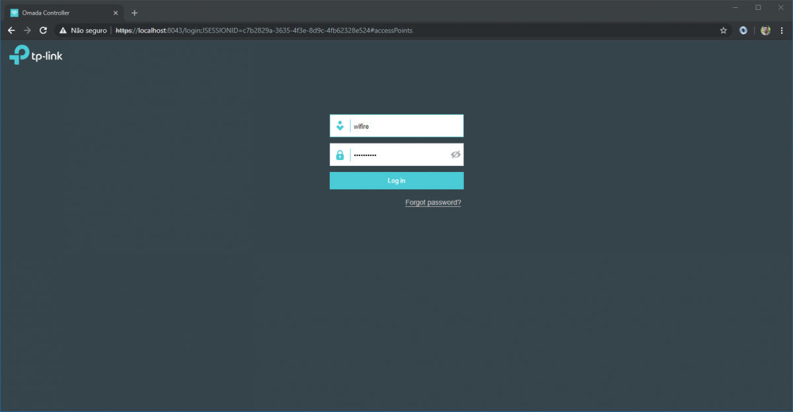793x412 pixels.
Task: Click the page reload button
Action: tap(43, 30)
